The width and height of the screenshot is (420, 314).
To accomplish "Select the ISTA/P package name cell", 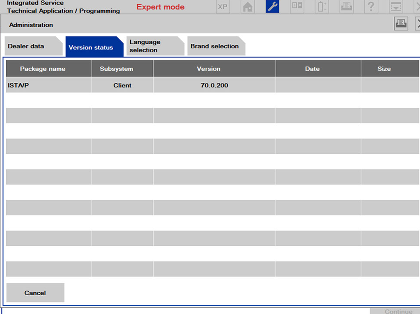I will [49, 85].
